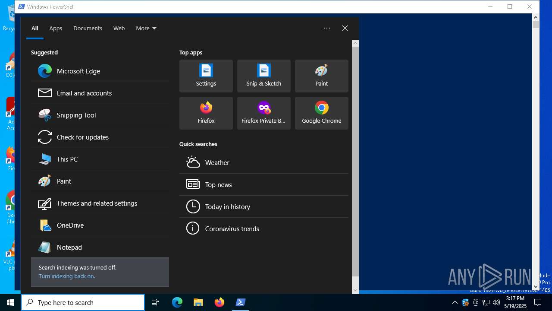Open the notification center icon

[538, 302]
